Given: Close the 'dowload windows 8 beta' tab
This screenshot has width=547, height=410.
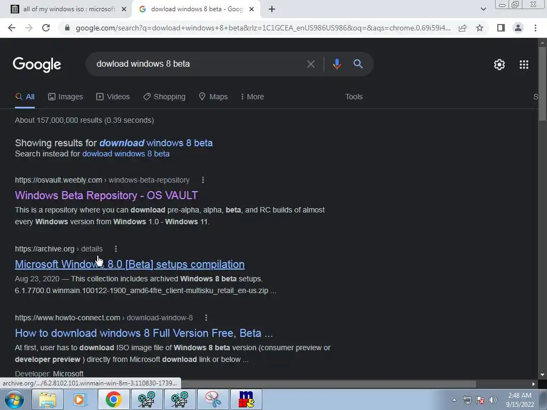Looking at the screenshot, I should tap(252, 9).
